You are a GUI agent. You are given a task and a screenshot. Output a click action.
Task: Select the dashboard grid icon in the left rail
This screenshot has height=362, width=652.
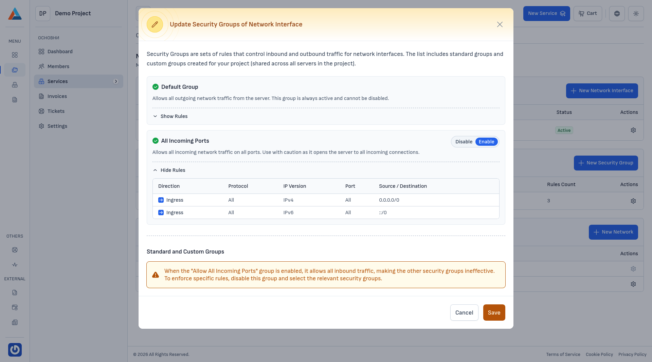(x=15, y=55)
